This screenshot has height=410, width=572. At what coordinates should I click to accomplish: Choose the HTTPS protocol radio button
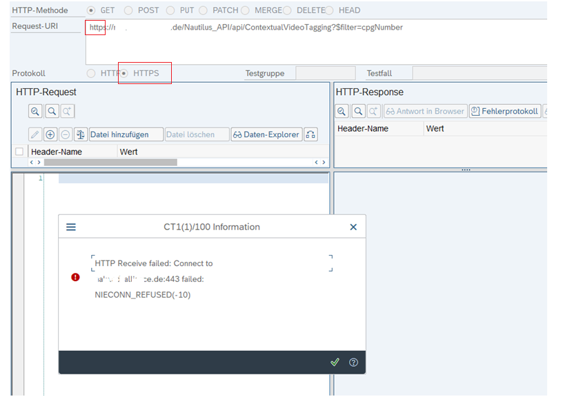[124, 73]
